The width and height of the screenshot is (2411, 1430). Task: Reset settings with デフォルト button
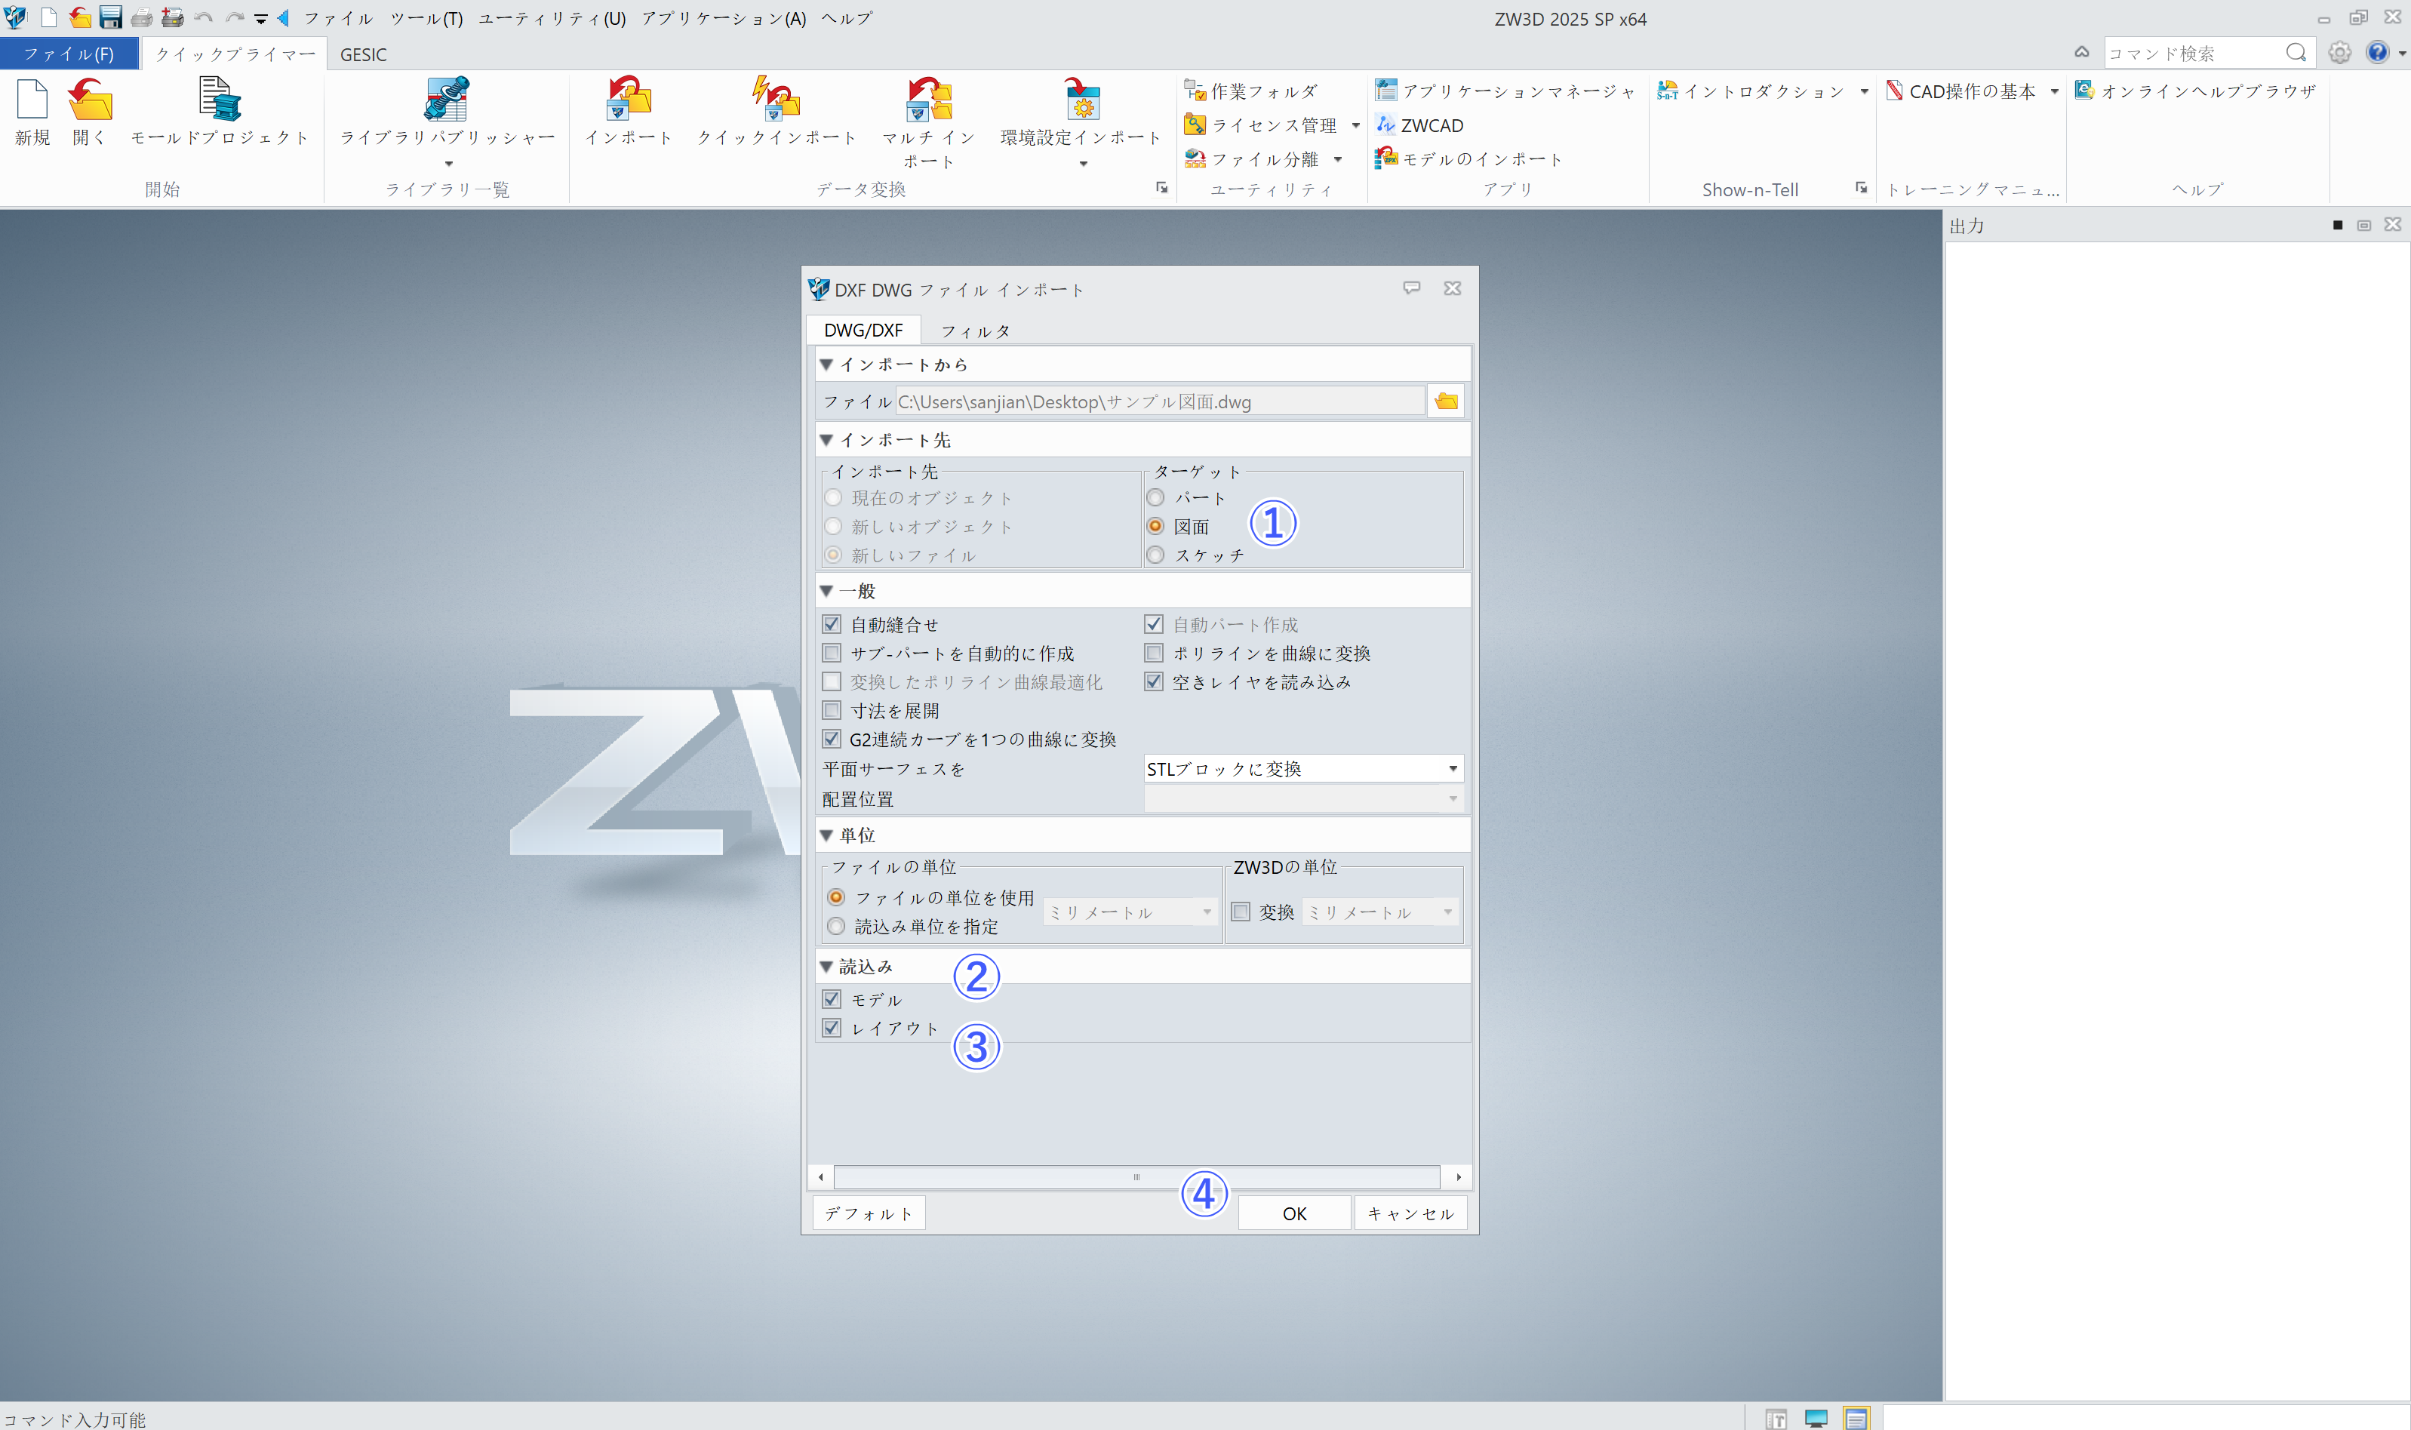click(869, 1213)
